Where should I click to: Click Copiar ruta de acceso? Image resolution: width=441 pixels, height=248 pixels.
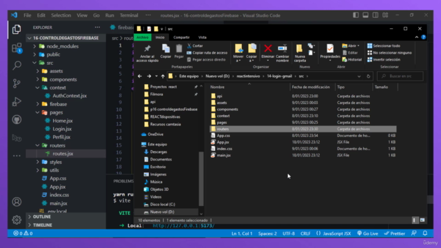point(207,52)
